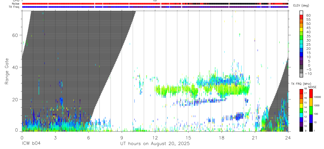Click the 40 label on ELEV colorbar
324x149 pixels.
tap(308, 32)
